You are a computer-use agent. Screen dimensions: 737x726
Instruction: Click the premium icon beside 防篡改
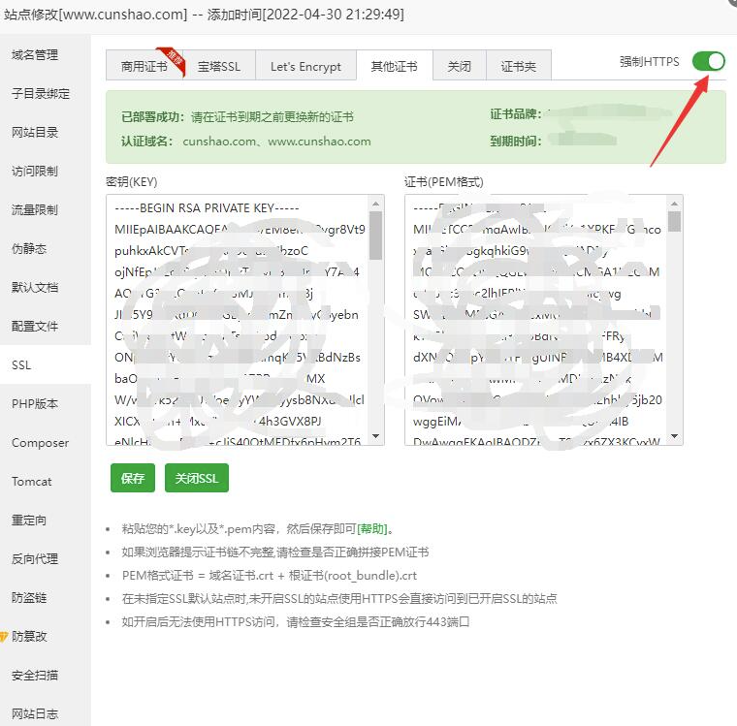(x=4, y=637)
